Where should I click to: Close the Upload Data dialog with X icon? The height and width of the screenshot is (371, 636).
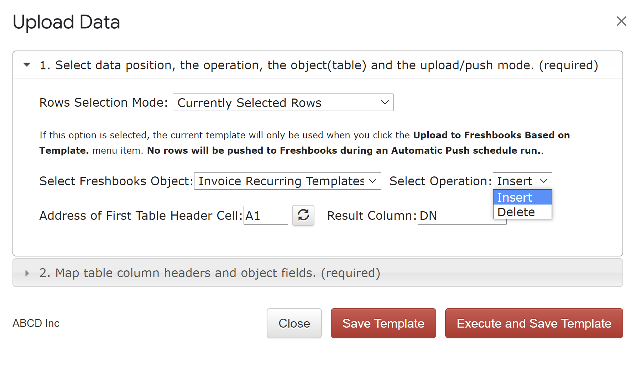(621, 21)
